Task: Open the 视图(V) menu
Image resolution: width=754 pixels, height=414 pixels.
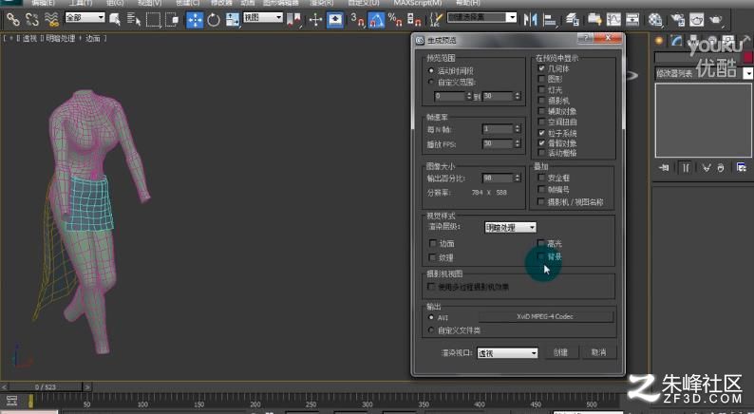Action: click(x=149, y=3)
